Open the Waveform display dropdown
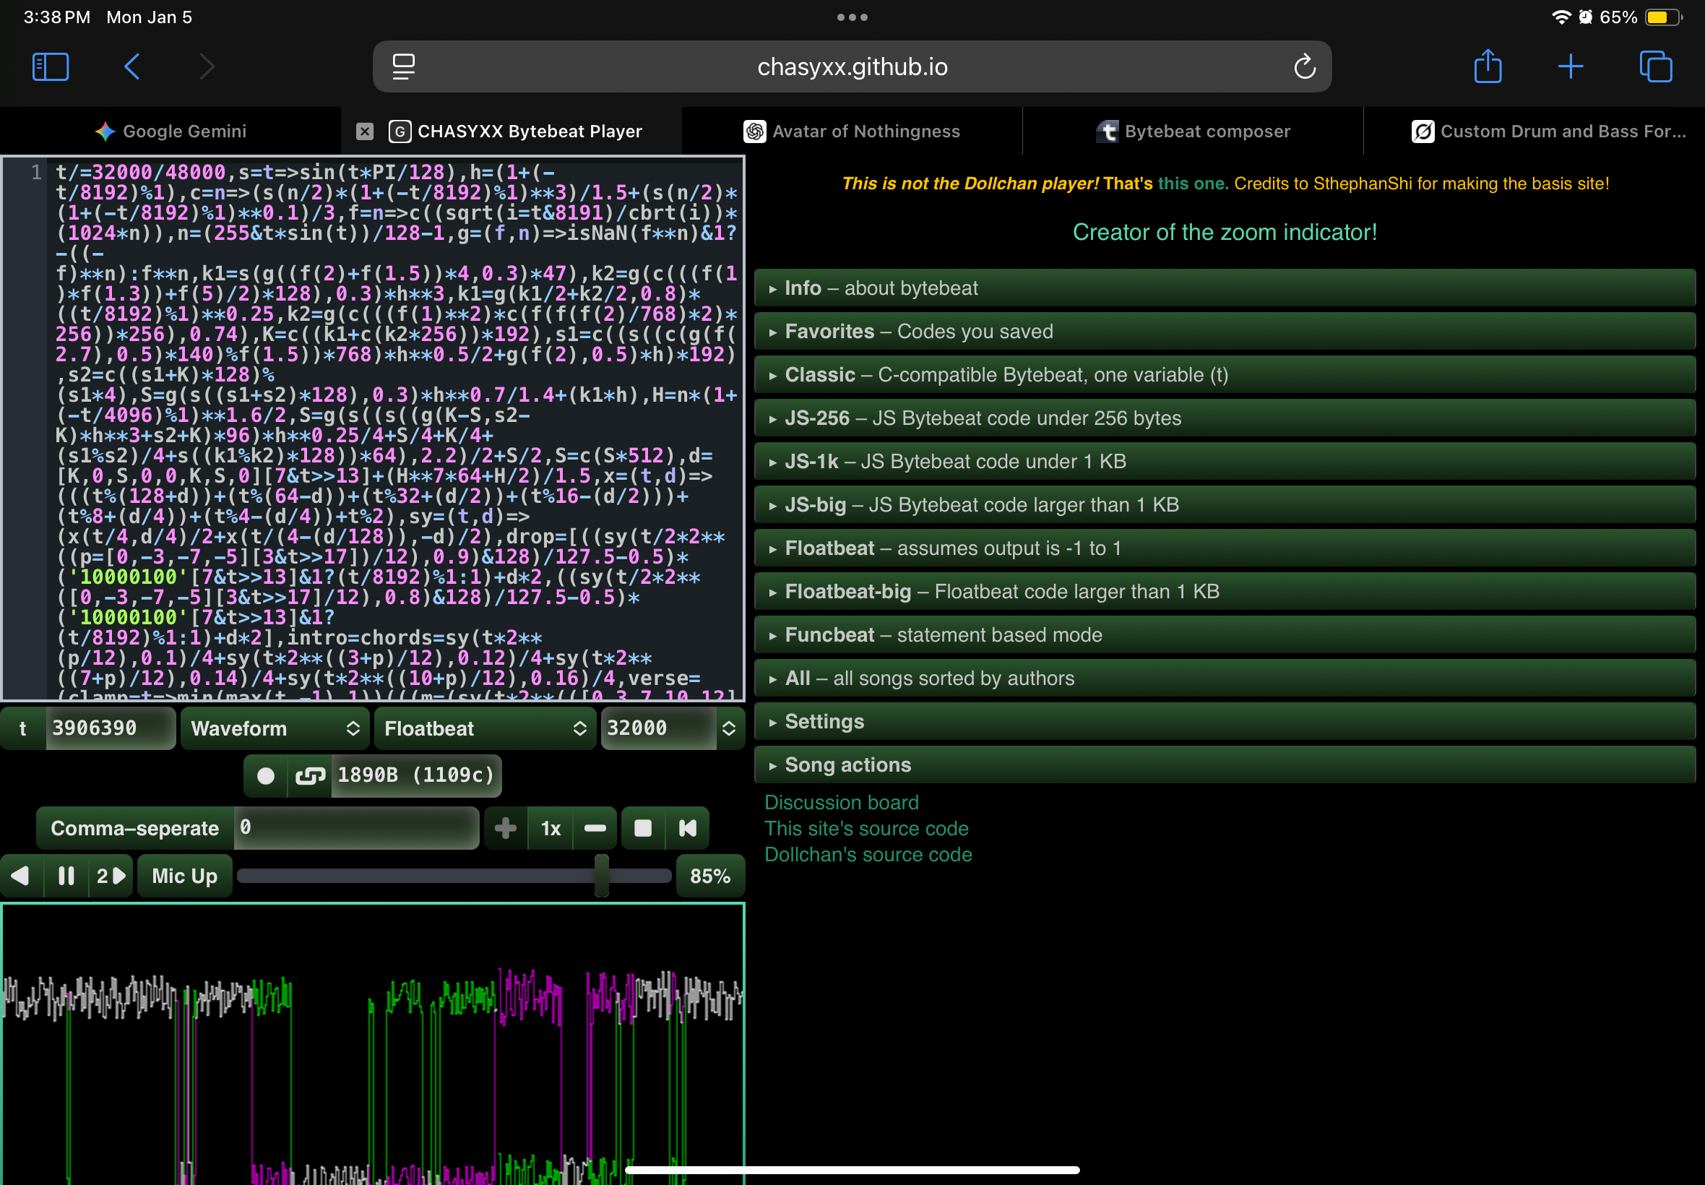 point(275,728)
